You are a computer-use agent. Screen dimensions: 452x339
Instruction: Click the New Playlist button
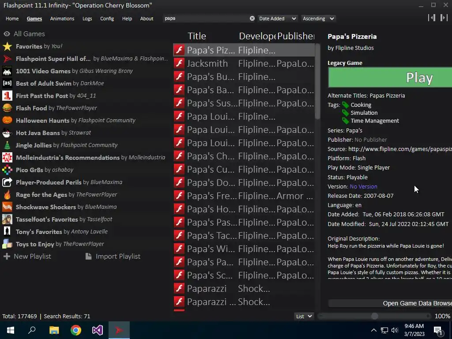coord(27,256)
